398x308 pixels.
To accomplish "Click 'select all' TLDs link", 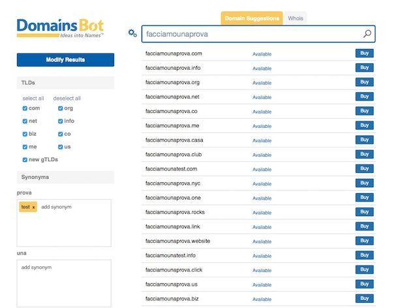I will (x=33, y=99).
